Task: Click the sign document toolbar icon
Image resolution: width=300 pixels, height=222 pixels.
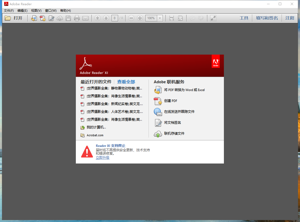Action: [51, 18]
